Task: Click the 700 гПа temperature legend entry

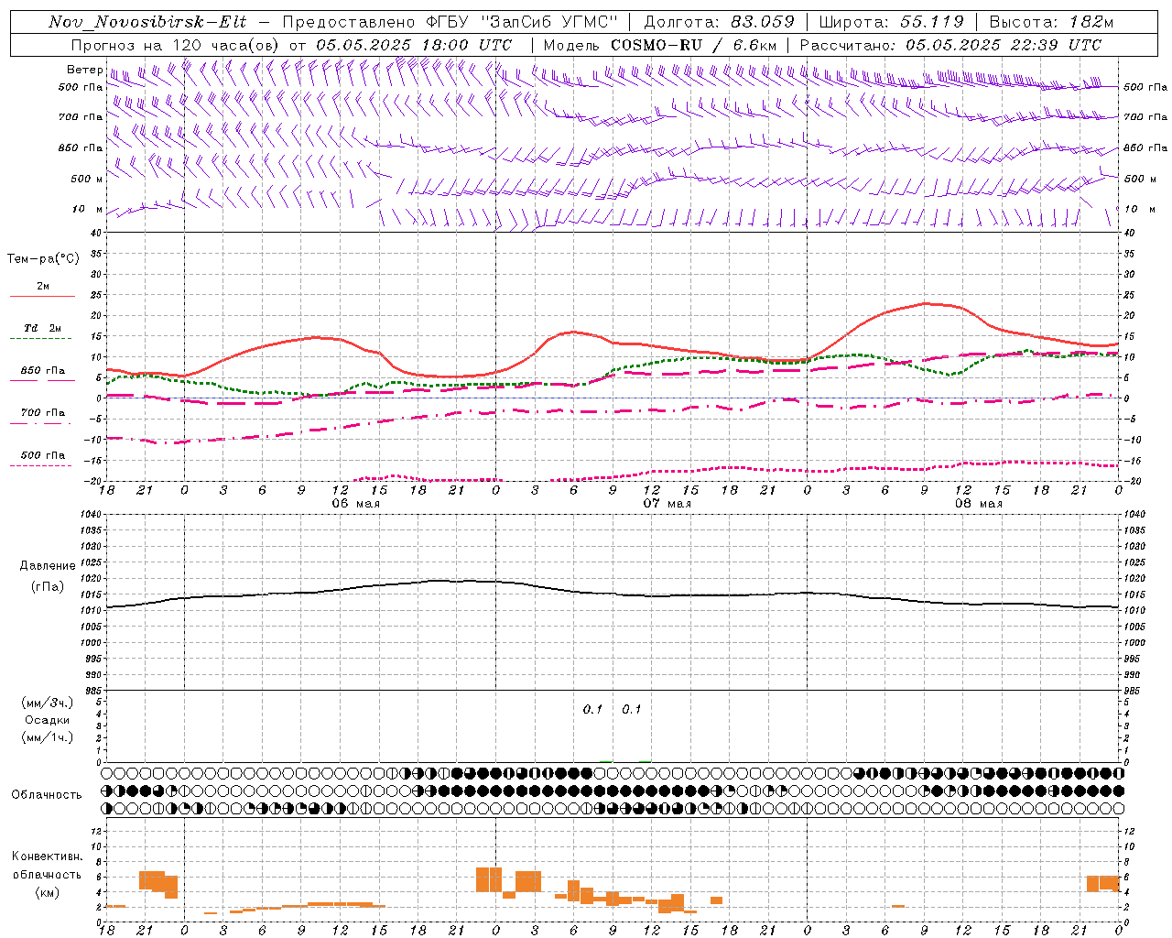Action: (43, 412)
